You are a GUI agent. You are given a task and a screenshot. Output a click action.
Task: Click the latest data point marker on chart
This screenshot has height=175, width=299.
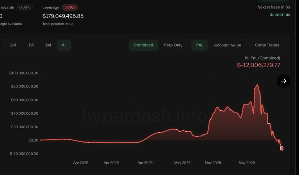[281, 148]
